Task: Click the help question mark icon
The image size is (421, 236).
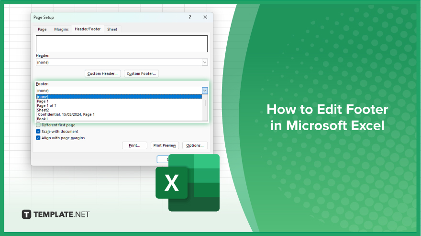Action: click(x=190, y=17)
